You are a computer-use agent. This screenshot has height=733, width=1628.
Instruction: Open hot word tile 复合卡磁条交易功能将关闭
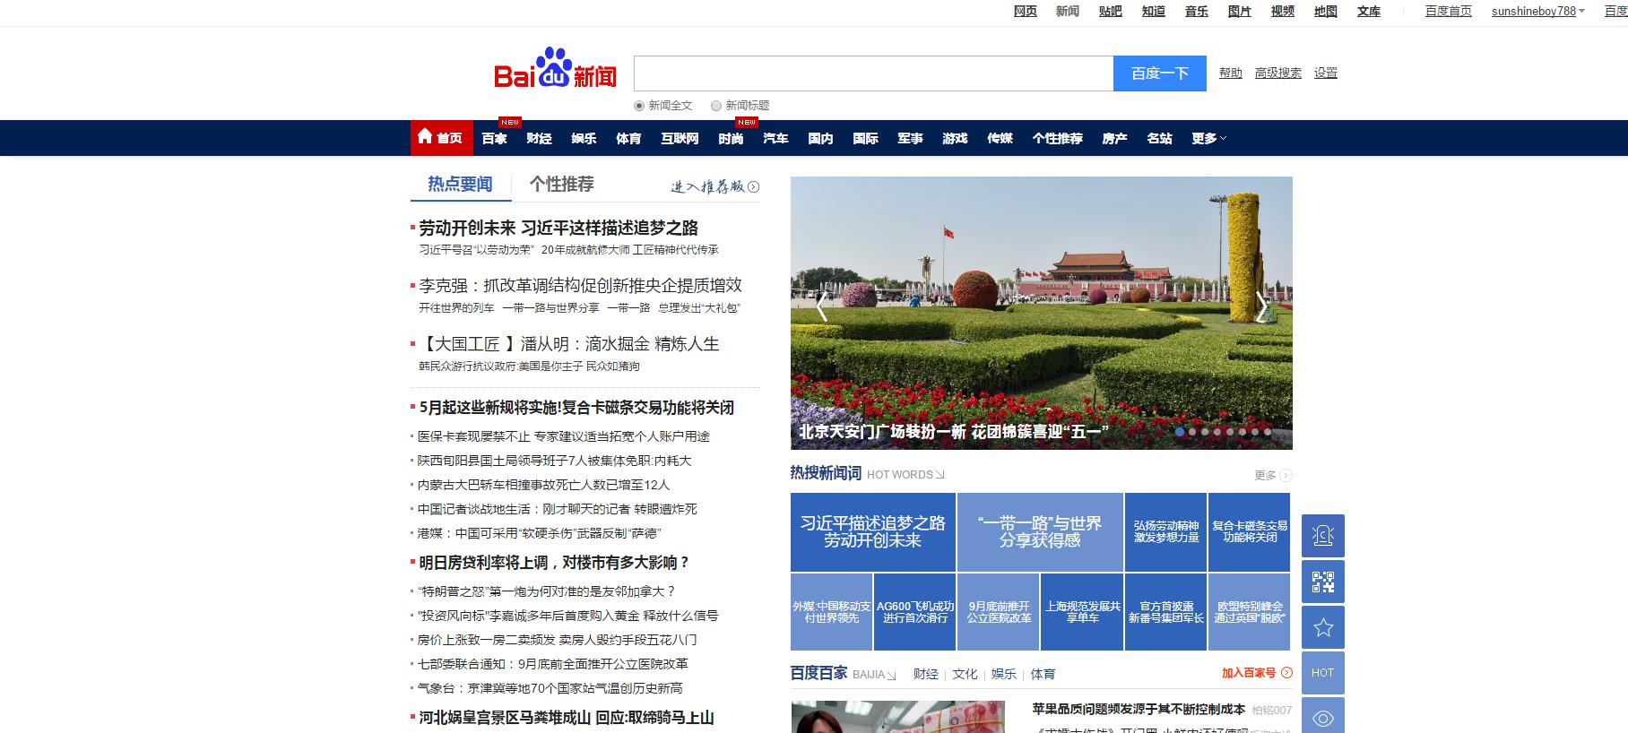point(1250,531)
